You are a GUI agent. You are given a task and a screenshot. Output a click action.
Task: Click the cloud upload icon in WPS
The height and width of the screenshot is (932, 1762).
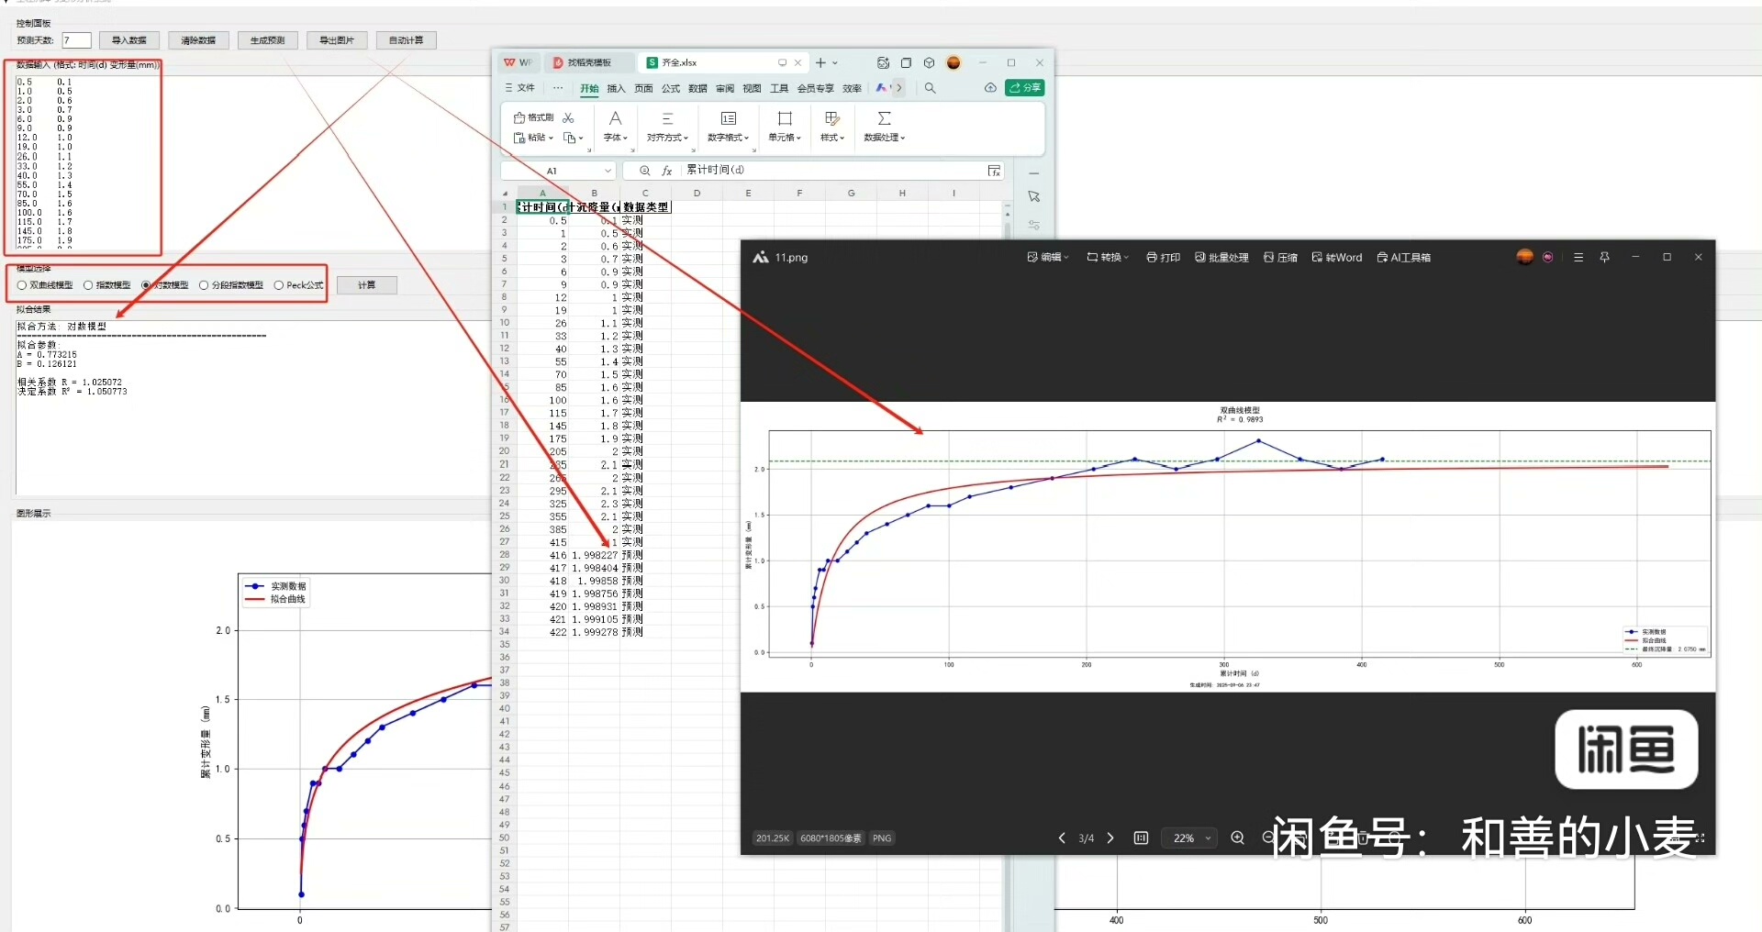coord(990,88)
